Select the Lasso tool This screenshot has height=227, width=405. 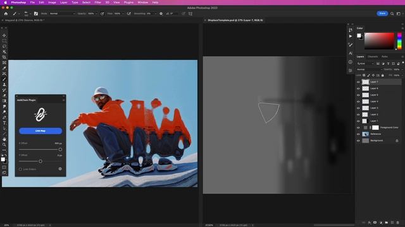(x=4, y=46)
